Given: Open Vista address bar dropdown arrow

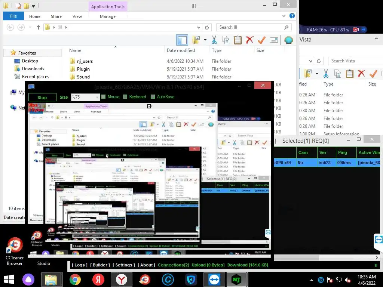Looking at the screenshot, I should coord(310,61).
